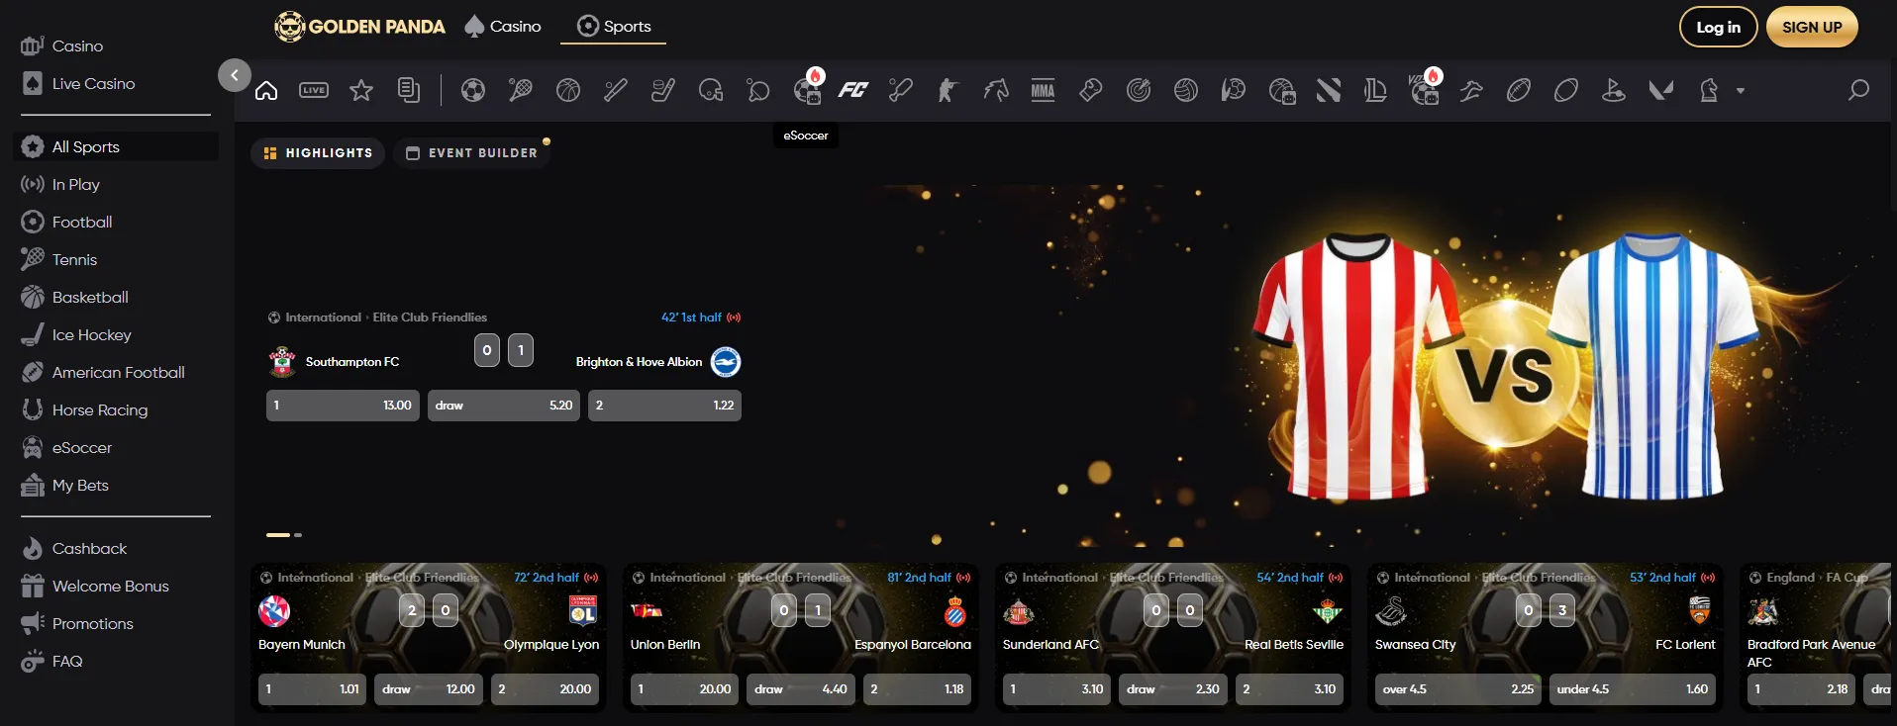Toggle Bayern Munich win odds 1.01

tap(312, 689)
